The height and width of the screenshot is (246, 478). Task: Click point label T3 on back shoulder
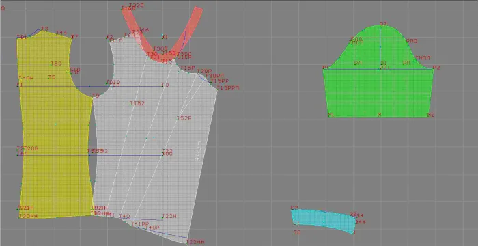44,29
